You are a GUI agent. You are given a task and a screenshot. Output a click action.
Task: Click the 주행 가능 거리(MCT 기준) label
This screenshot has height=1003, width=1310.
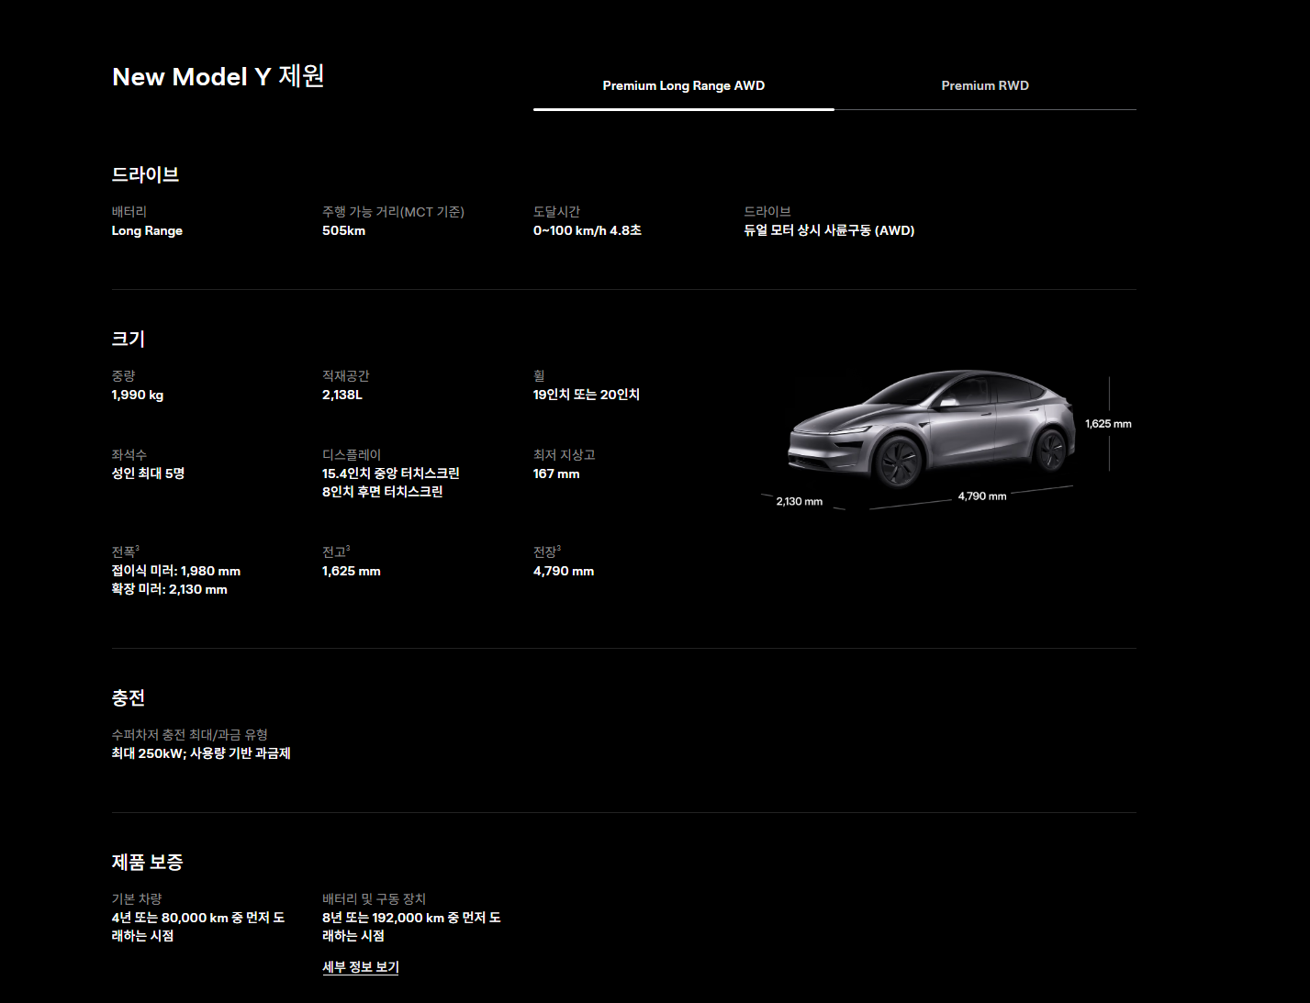click(x=393, y=212)
